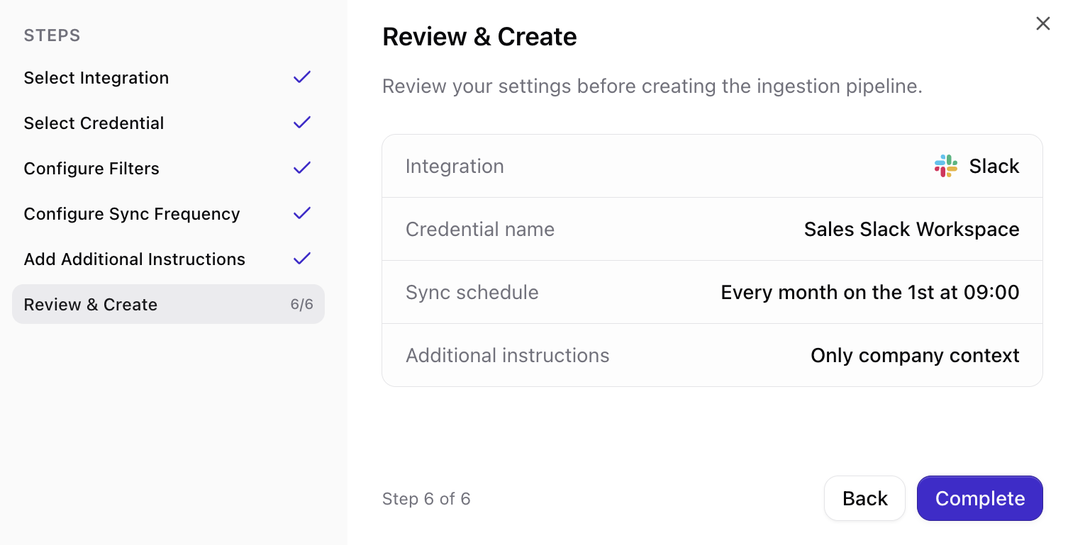Click the Integration row label
Screen dimensions: 1068x545
point(455,166)
